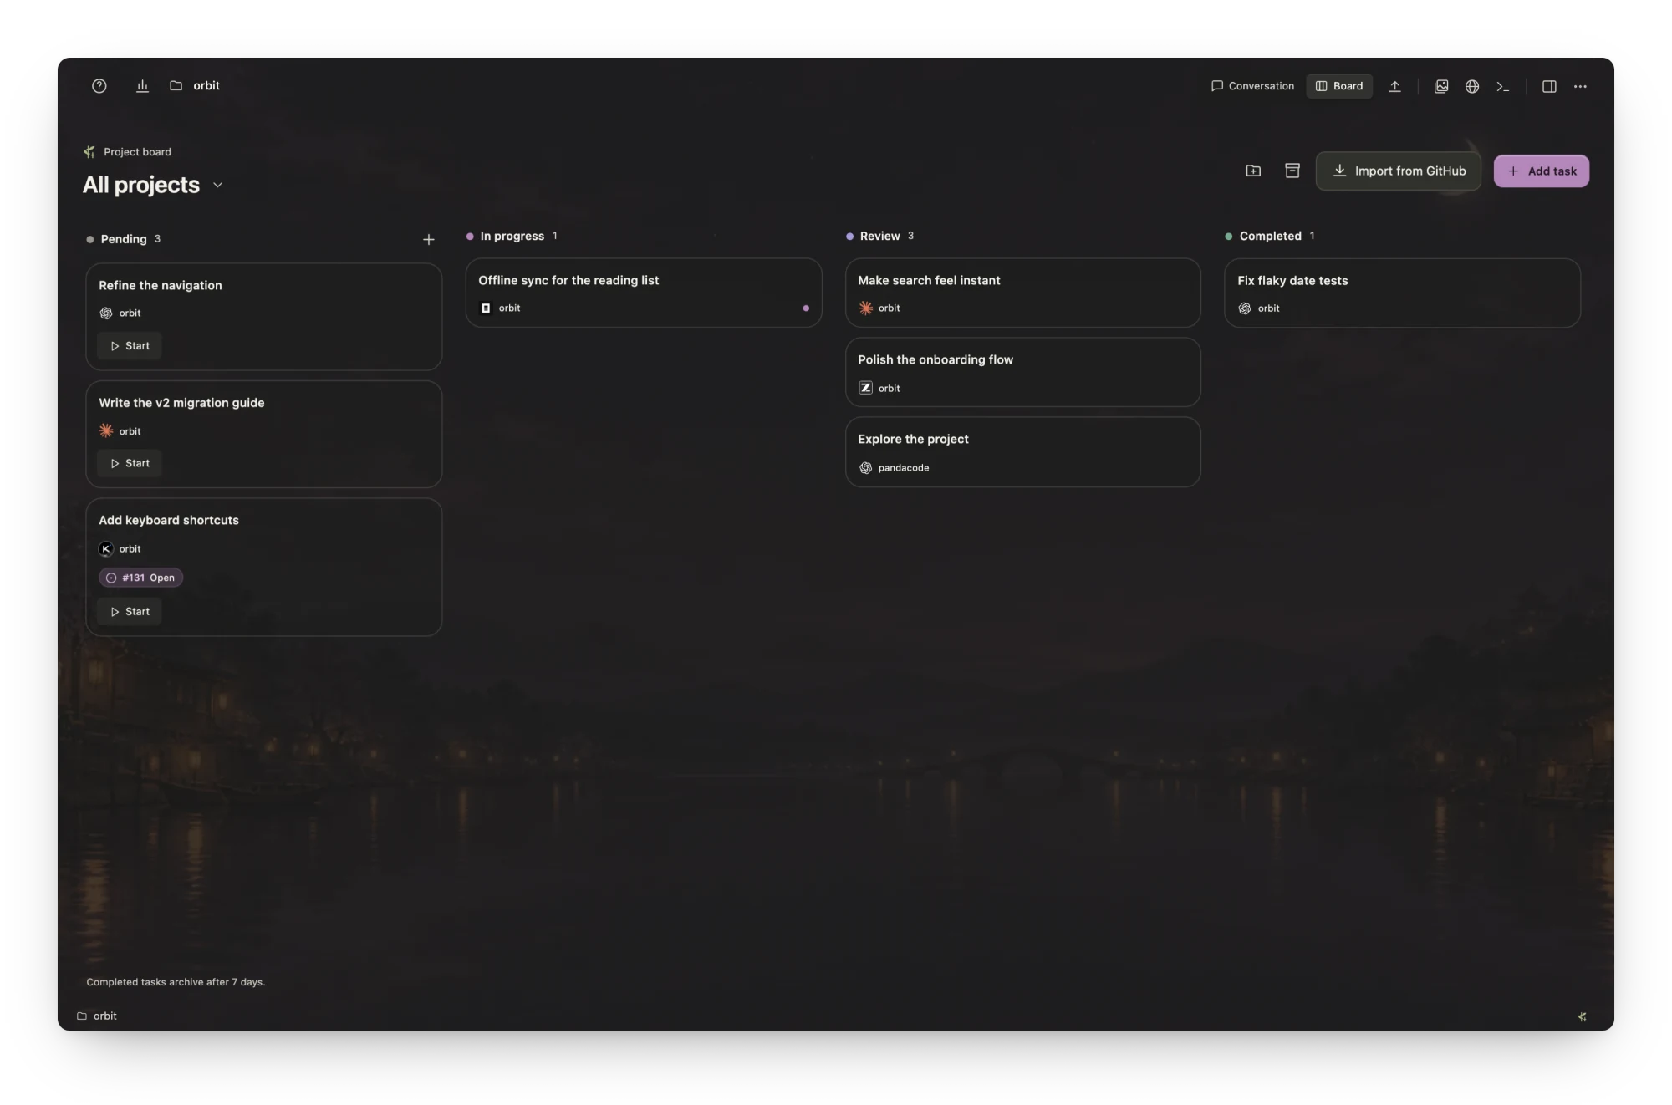Click the starburst icon on Make search card
The width and height of the screenshot is (1672, 1105).
pyautogui.click(x=865, y=308)
